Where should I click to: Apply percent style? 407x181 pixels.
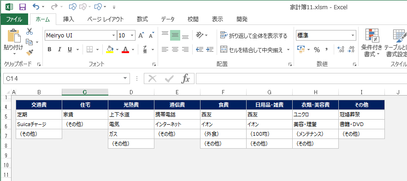(317, 50)
